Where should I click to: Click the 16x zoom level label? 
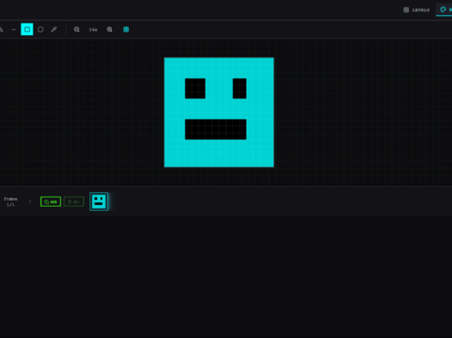(93, 30)
